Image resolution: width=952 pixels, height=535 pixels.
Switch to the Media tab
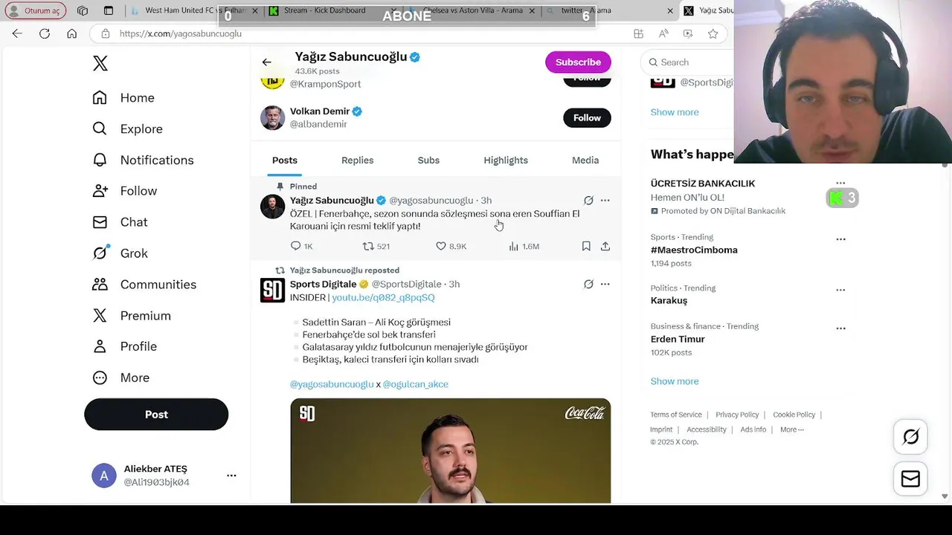coord(585,160)
